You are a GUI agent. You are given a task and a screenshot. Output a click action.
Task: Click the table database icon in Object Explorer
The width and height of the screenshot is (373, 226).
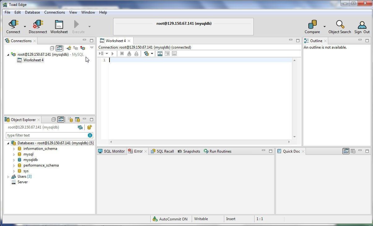[x=77, y=120]
